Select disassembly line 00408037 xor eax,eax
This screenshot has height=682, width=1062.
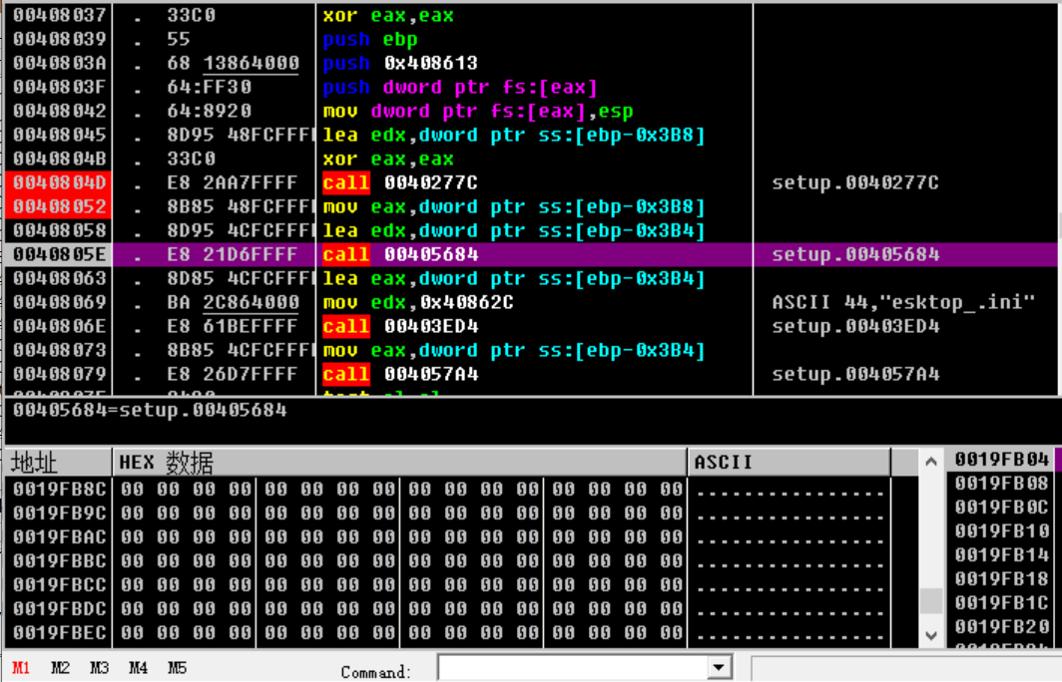click(x=388, y=16)
